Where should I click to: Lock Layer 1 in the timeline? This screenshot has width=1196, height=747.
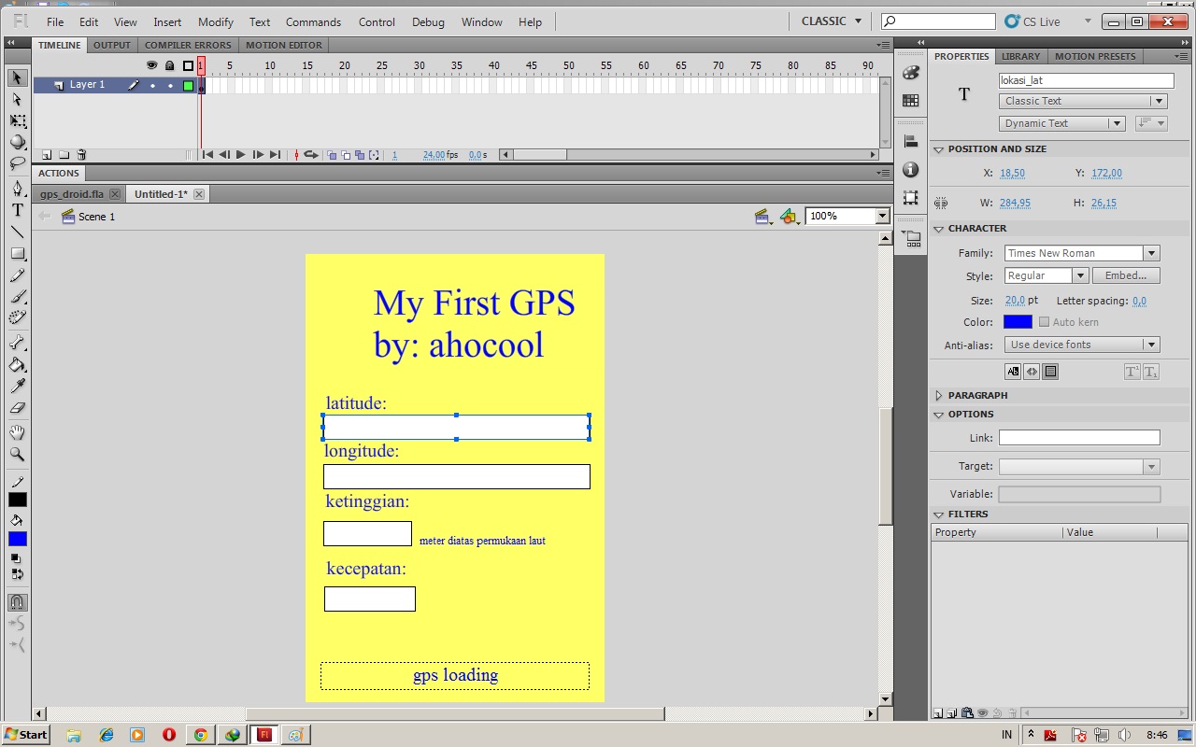170,84
